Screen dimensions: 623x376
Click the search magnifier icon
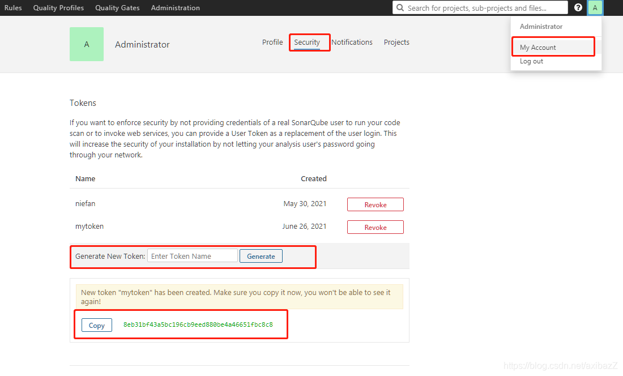(x=400, y=7)
